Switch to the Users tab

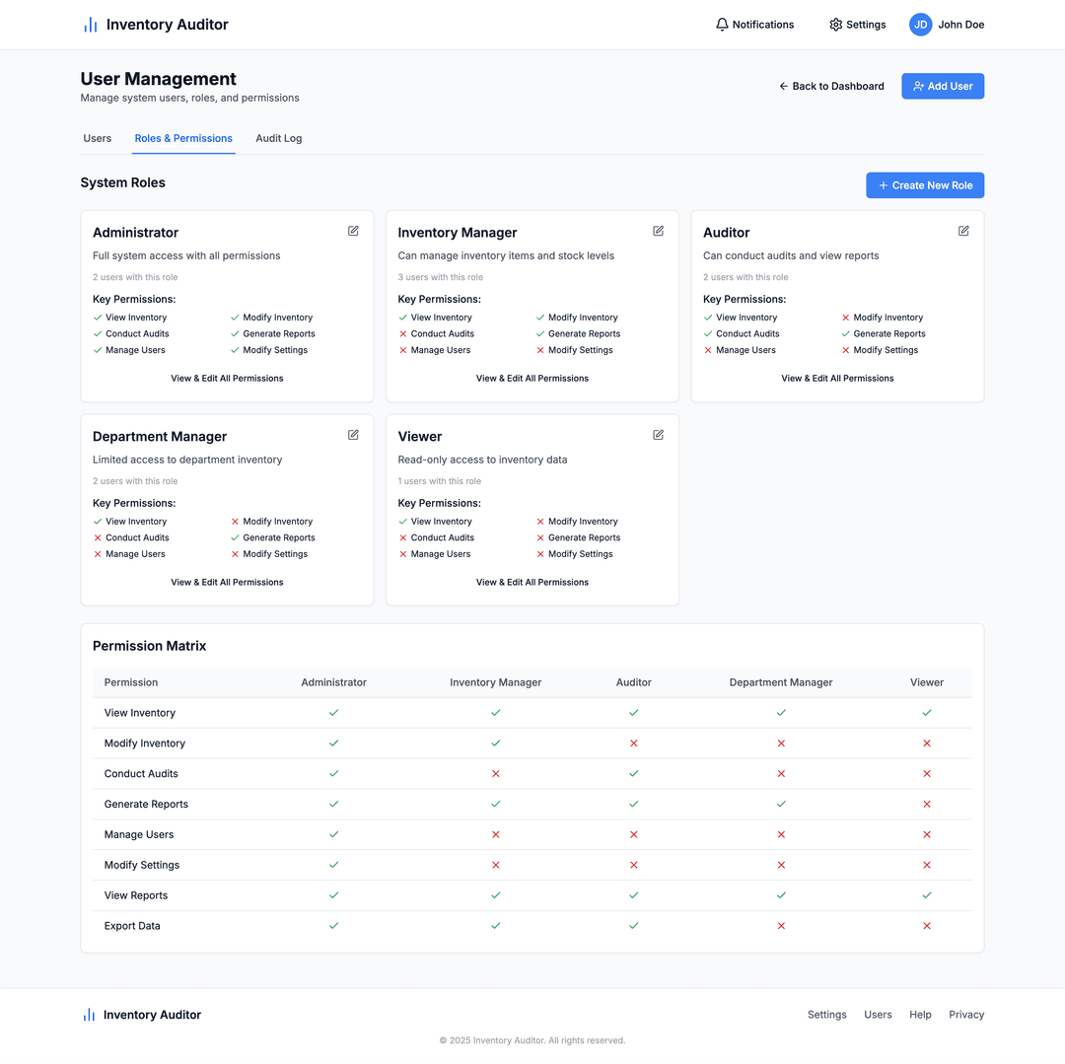97,138
